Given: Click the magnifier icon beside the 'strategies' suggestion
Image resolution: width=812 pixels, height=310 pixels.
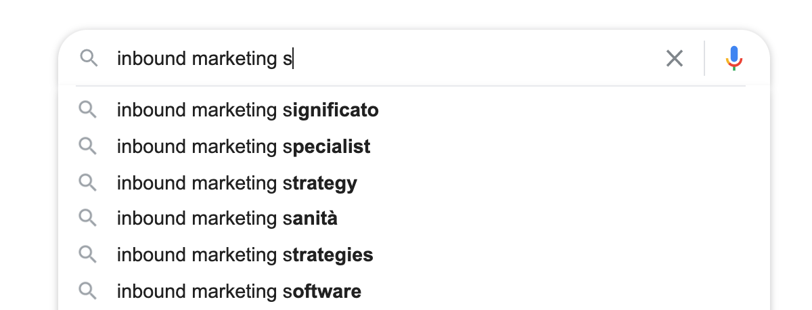Looking at the screenshot, I should tap(87, 254).
